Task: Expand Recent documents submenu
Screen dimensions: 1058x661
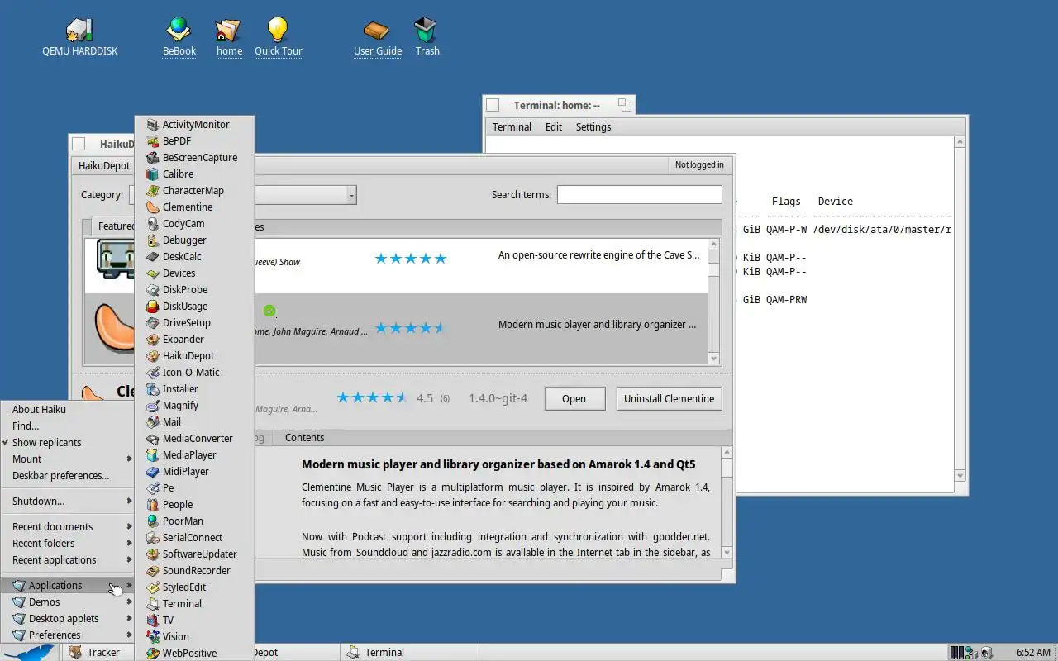Action: (x=68, y=526)
